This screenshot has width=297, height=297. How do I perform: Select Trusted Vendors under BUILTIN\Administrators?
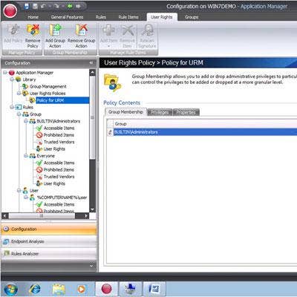click(x=59, y=142)
